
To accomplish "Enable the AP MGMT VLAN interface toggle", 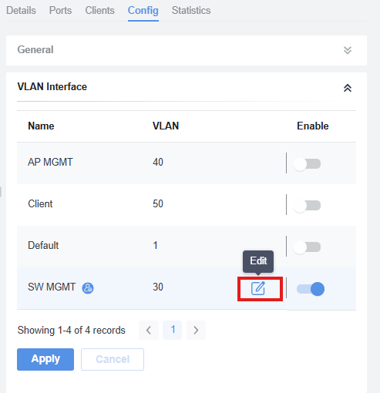I will 307,164.
